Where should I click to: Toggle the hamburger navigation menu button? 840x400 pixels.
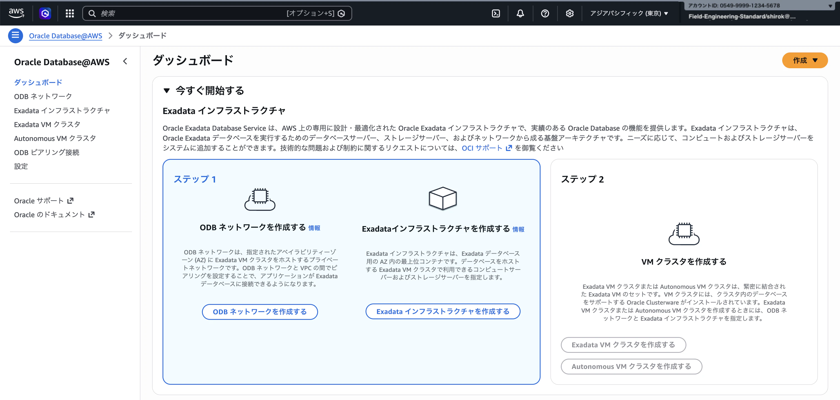pyautogui.click(x=15, y=36)
